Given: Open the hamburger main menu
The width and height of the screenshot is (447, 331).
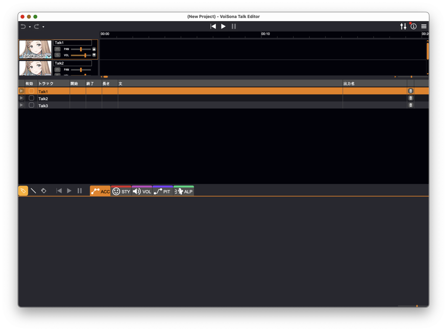Looking at the screenshot, I should (424, 26).
